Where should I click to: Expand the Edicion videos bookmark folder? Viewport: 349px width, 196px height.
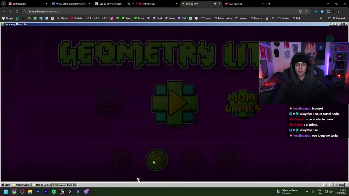click(x=223, y=18)
